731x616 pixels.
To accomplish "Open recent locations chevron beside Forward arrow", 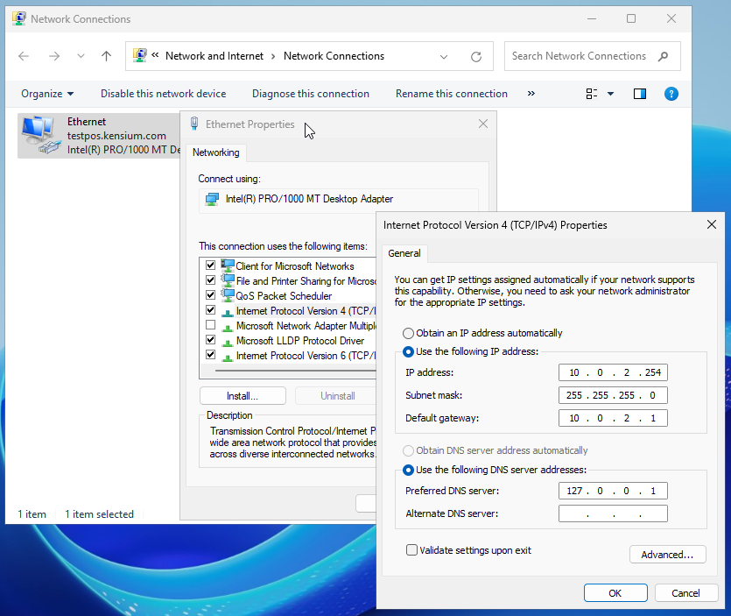I will point(81,56).
